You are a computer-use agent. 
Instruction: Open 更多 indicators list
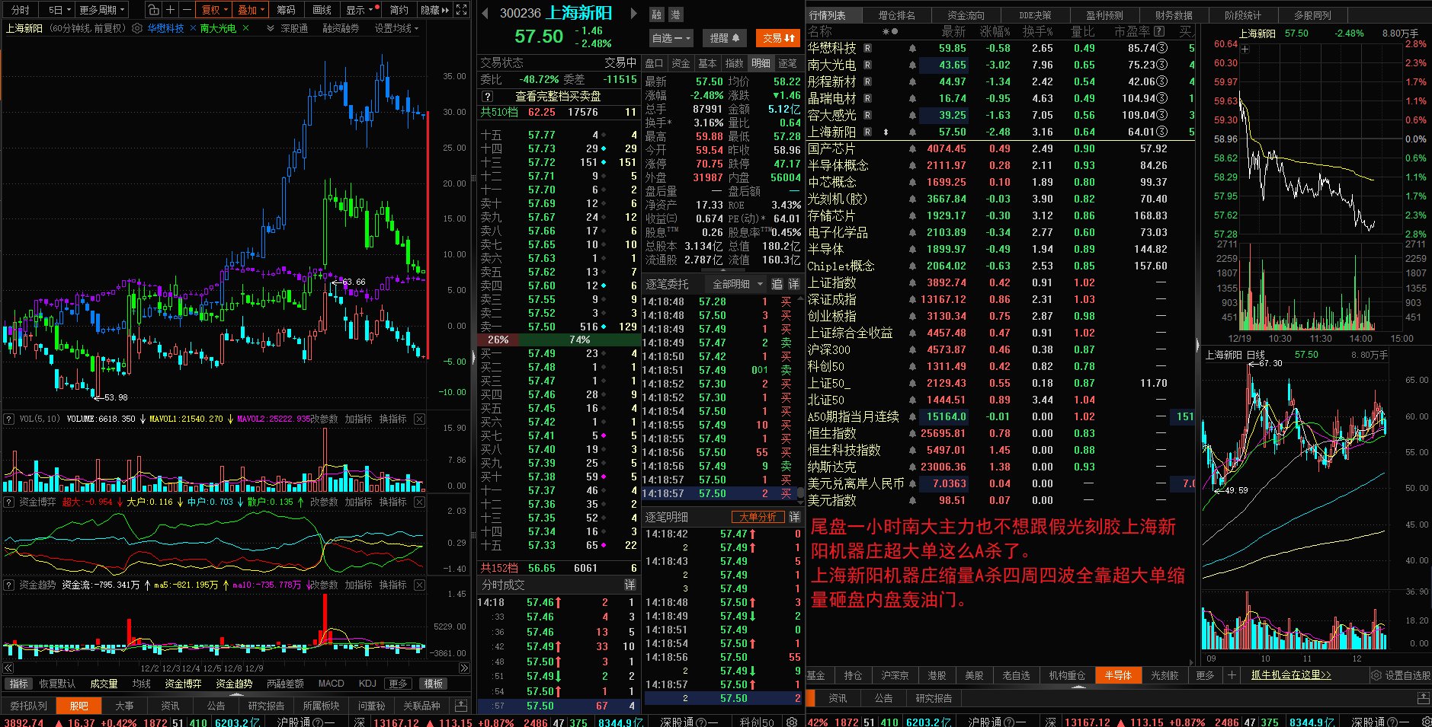coord(398,684)
